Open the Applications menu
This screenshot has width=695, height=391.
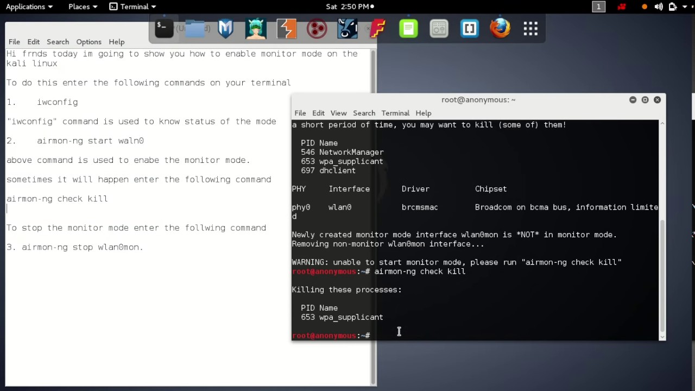[x=29, y=7]
